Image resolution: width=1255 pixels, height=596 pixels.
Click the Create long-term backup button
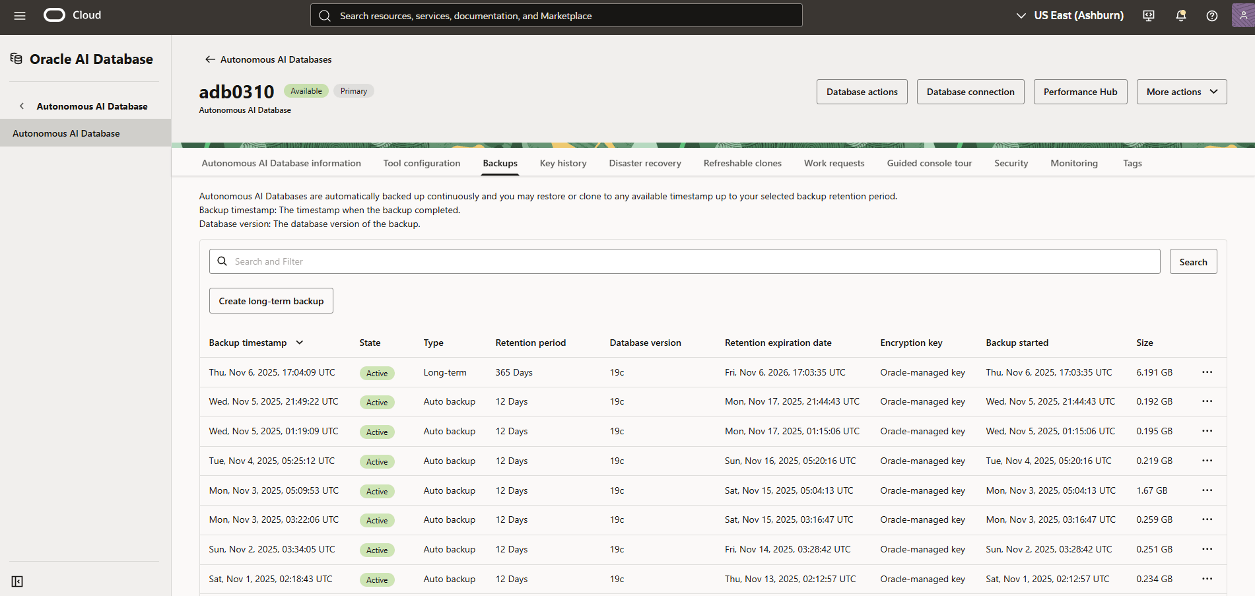271,300
